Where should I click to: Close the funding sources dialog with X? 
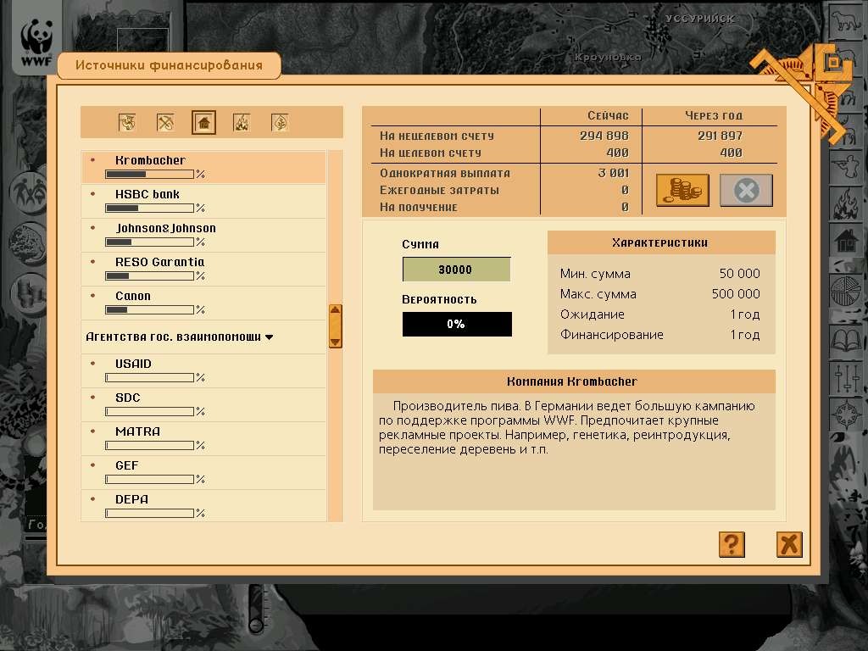click(x=789, y=544)
